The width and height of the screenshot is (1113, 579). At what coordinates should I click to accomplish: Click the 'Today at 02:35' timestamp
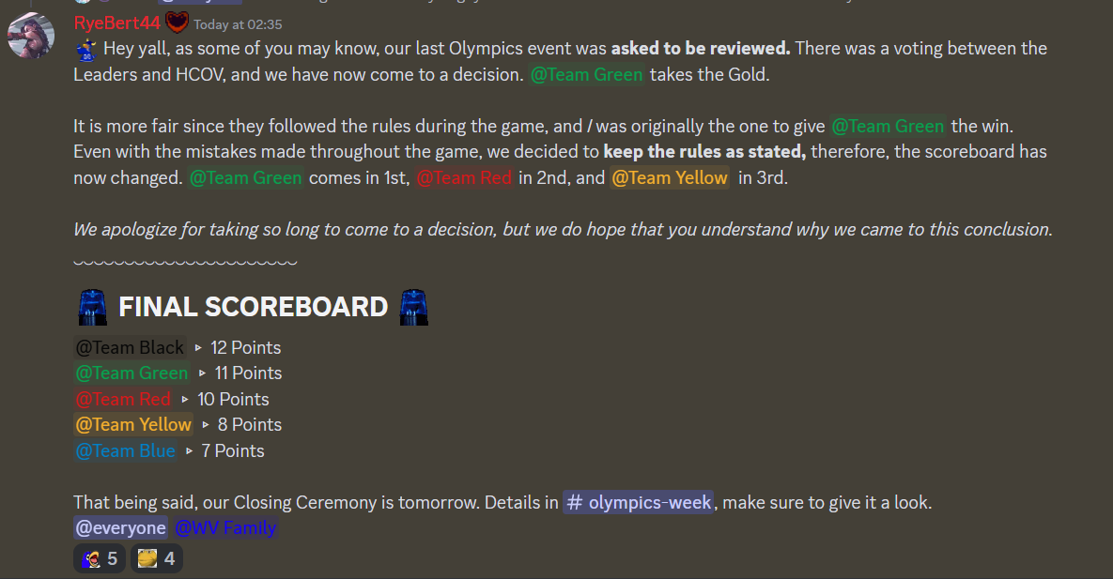click(x=238, y=24)
